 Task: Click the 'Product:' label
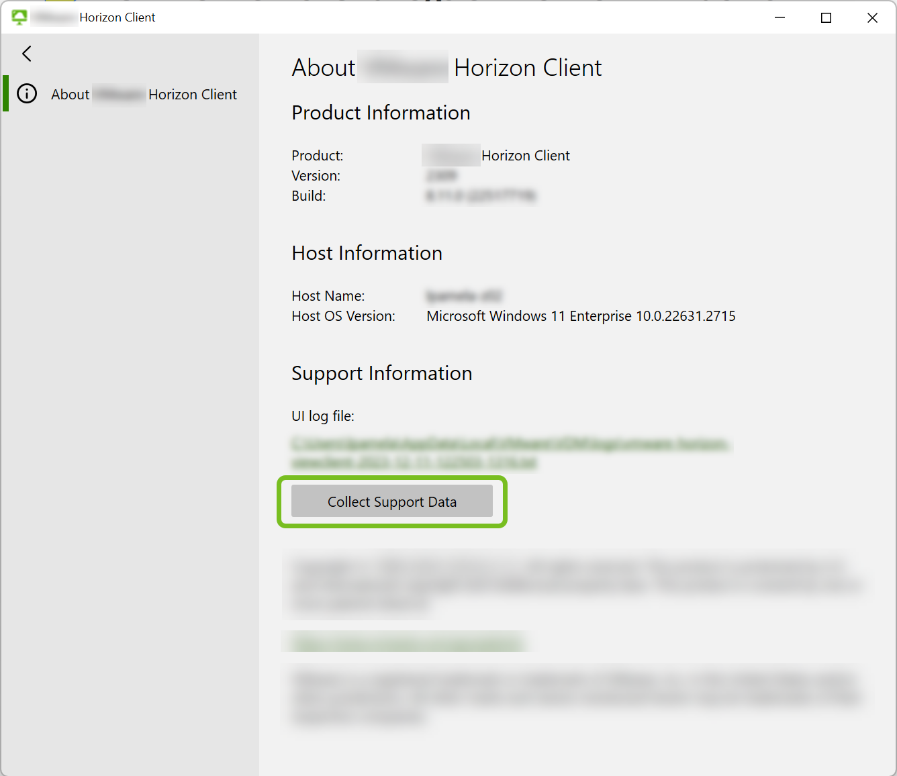(x=318, y=156)
